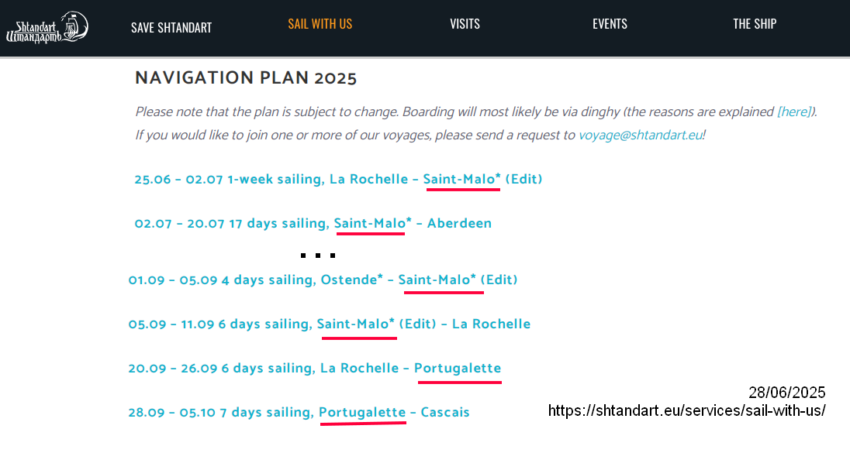Select the Sail With Us menu item

(320, 24)
